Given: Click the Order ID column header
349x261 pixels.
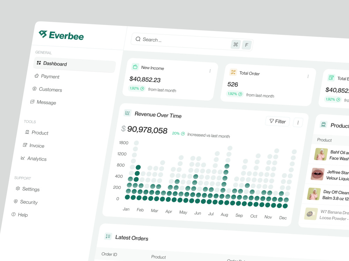Looking at the screenshot, I should [109, 254].
